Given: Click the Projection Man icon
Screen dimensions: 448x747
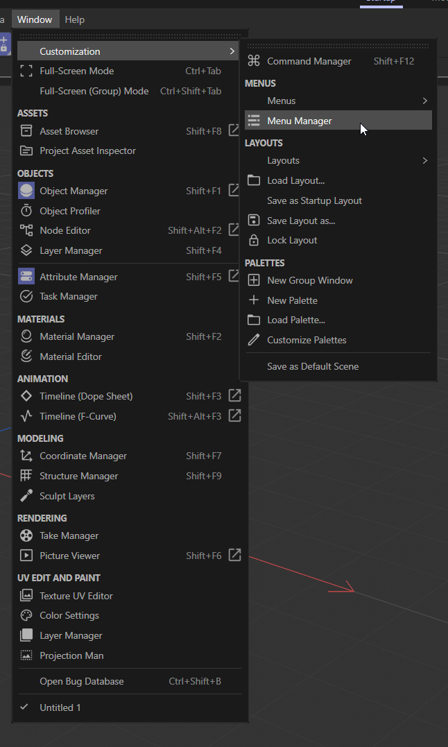Looking at the screenshot, I should click(26, 655).
